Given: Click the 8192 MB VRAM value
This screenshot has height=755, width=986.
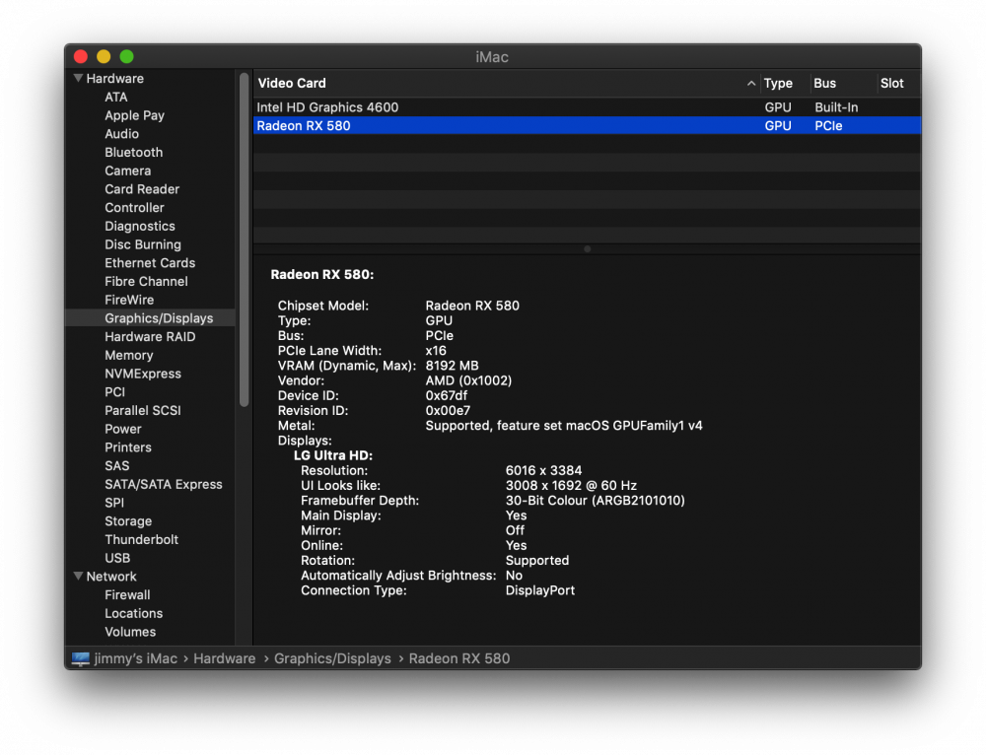Looking at the screenshot, I should (x=453, y=366).
